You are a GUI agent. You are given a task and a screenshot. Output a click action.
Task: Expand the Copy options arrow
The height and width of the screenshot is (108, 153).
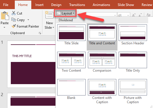click(28, 20)
